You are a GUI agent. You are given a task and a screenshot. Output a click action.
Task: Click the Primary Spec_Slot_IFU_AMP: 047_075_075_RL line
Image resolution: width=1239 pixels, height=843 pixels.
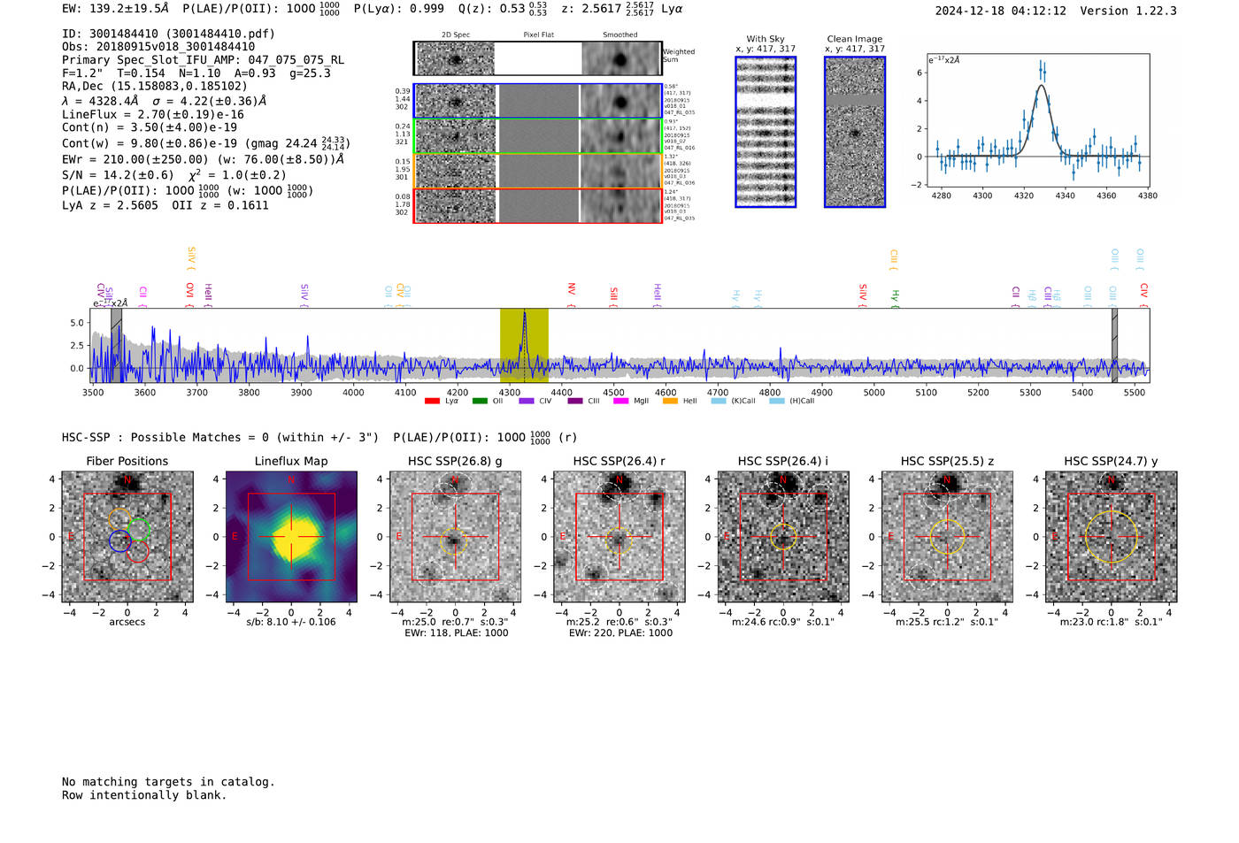[x=203, y=60]
